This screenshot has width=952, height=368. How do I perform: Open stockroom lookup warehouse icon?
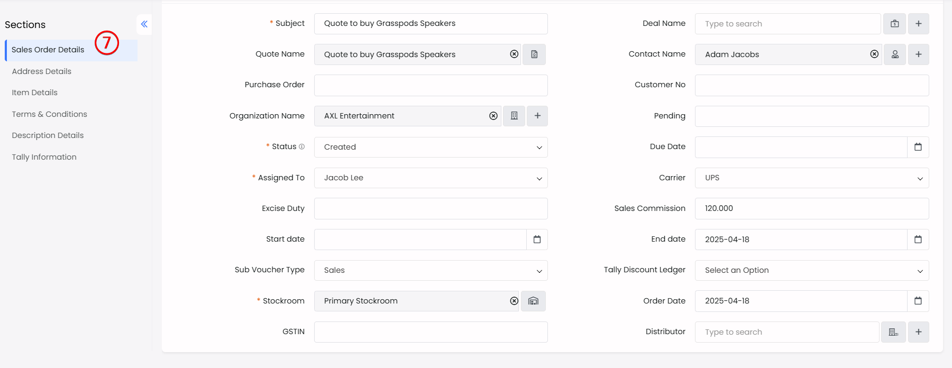click(x=533, y=301)
